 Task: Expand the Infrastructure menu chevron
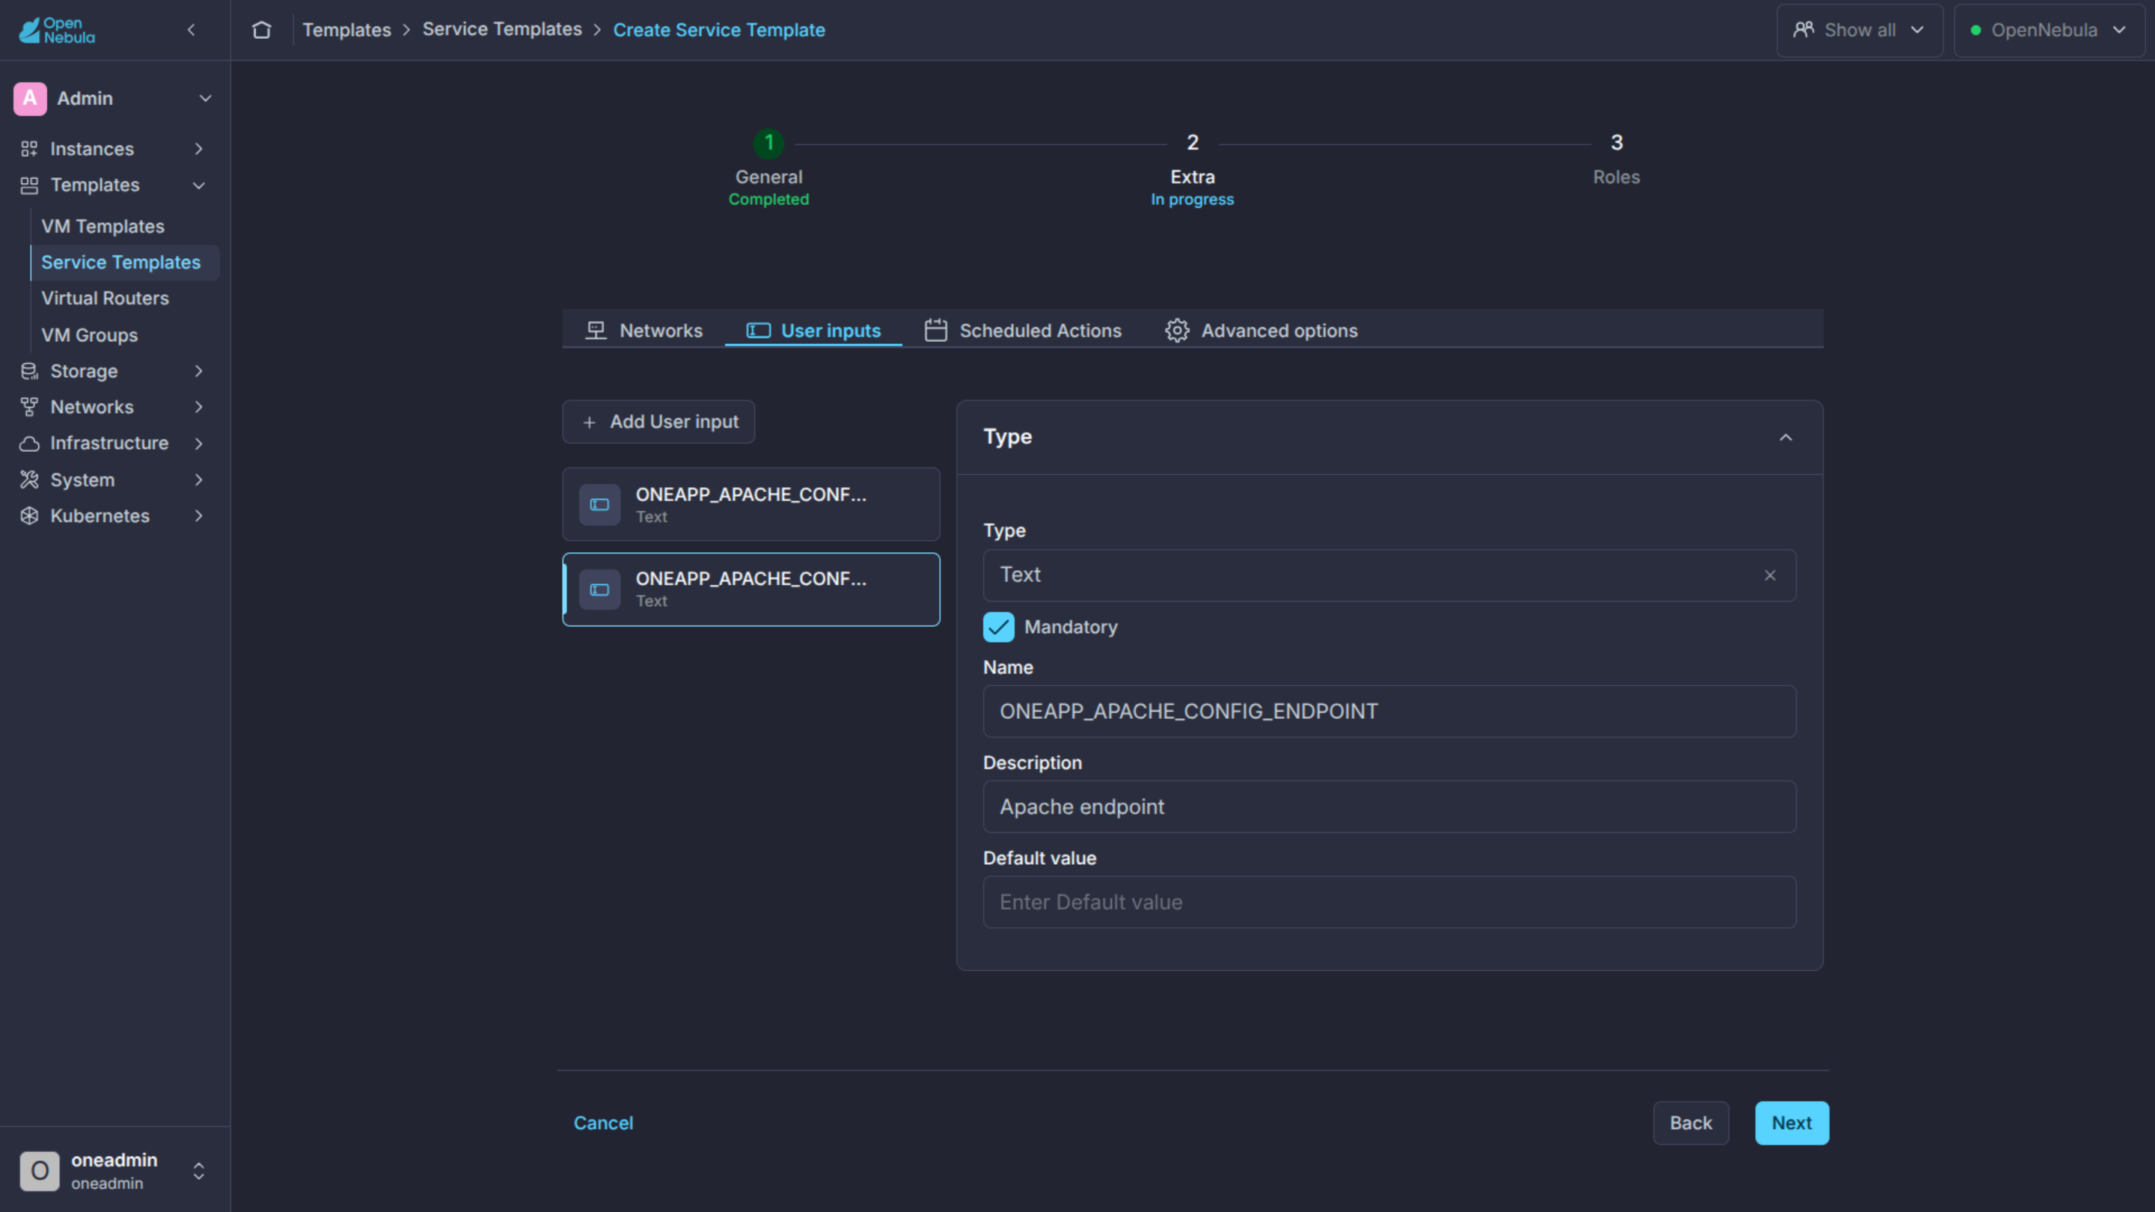tap(199, 444)
